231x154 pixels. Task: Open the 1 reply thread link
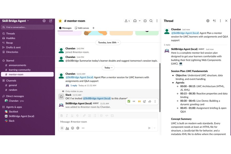[x=74, y=85]
